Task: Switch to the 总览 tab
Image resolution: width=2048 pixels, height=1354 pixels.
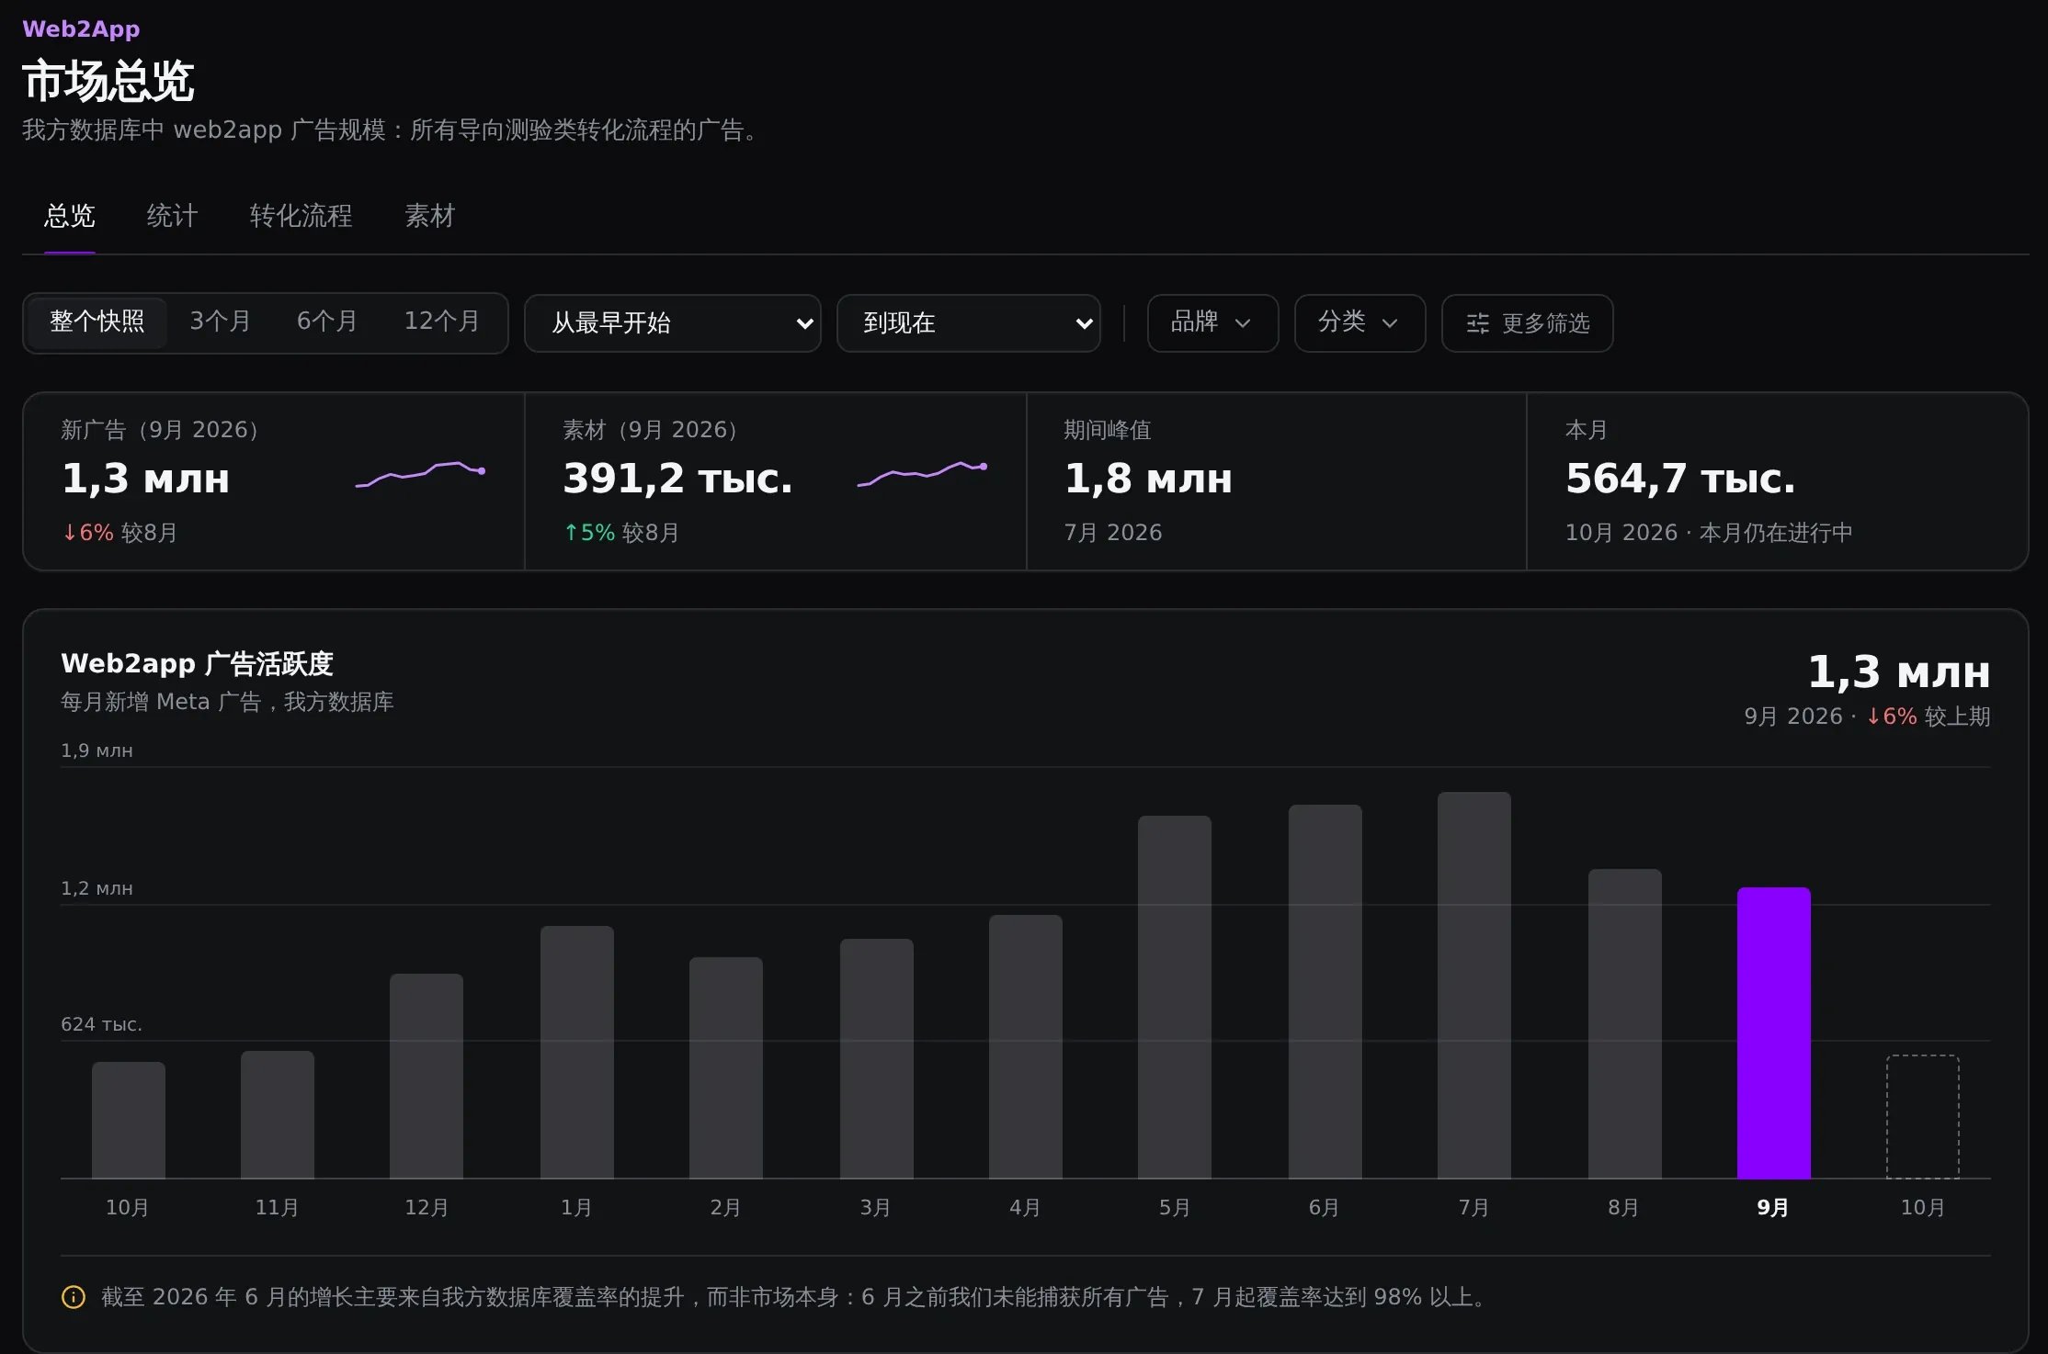Action: [70, 217]
